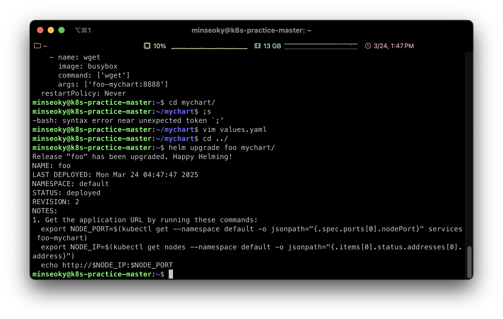Click the vertical scrollbar thumb
The image size is (503, 319).
469,262
